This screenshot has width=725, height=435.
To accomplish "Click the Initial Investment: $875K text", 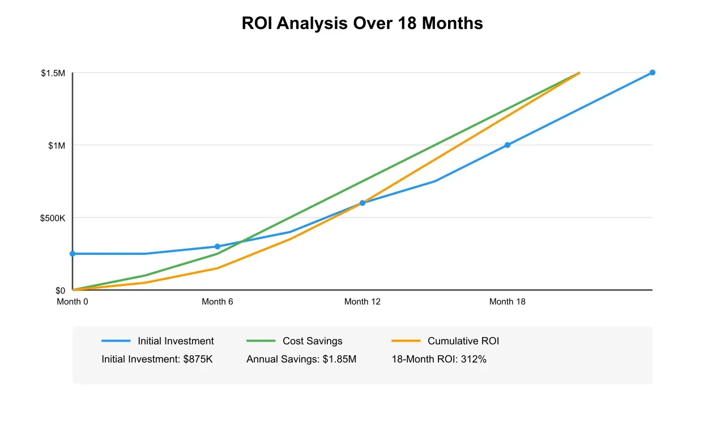I will 156,359.
